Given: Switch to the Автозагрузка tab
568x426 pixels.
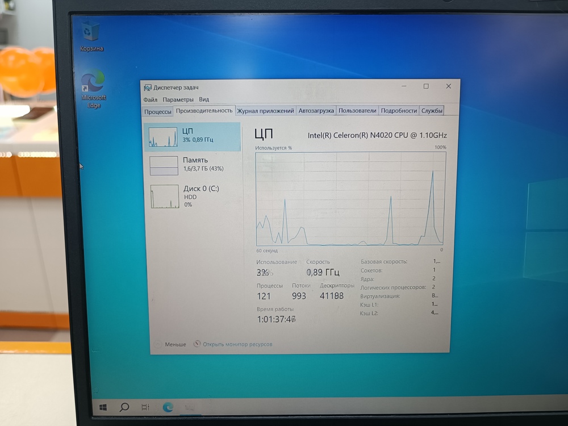Looking at the screenshot, I should tap(315, 111).
